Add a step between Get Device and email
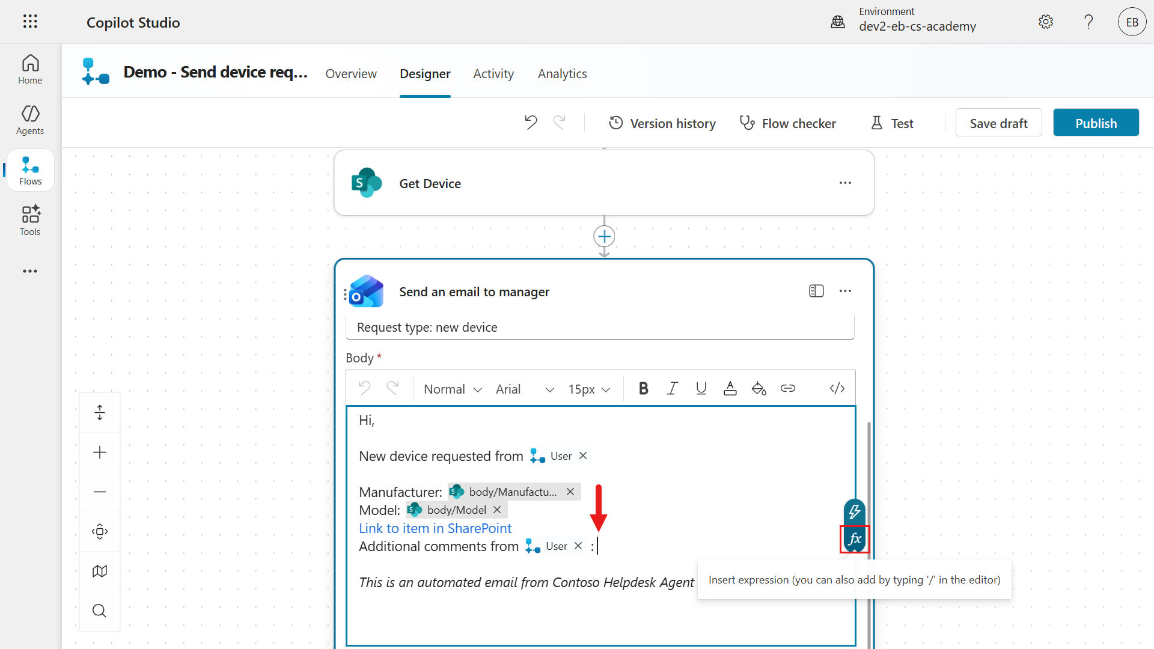Image resolution: width=1154 pixels, height=649 pixels. tap(604, 237)
